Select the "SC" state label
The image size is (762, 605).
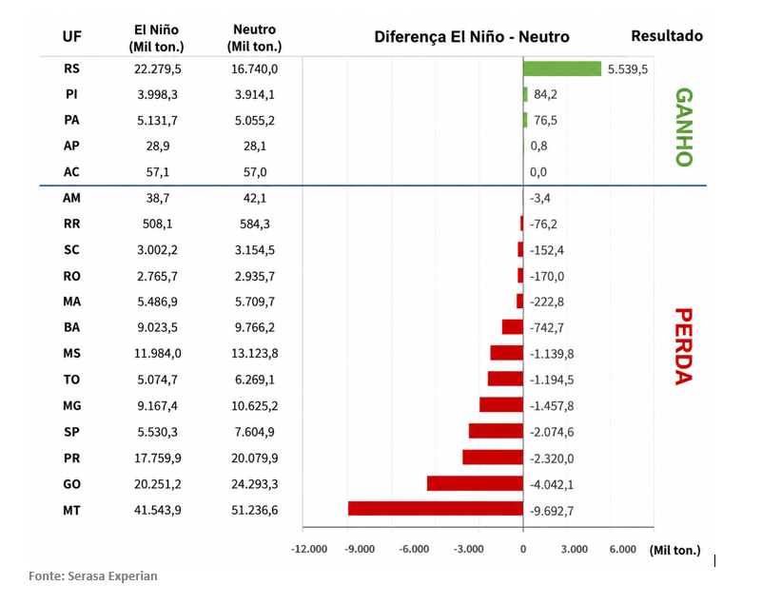pos(71,250)
